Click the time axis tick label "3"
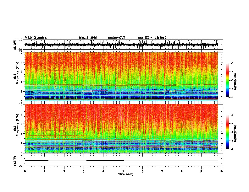Screen dimensions: 249x192 tap(84, 171)
